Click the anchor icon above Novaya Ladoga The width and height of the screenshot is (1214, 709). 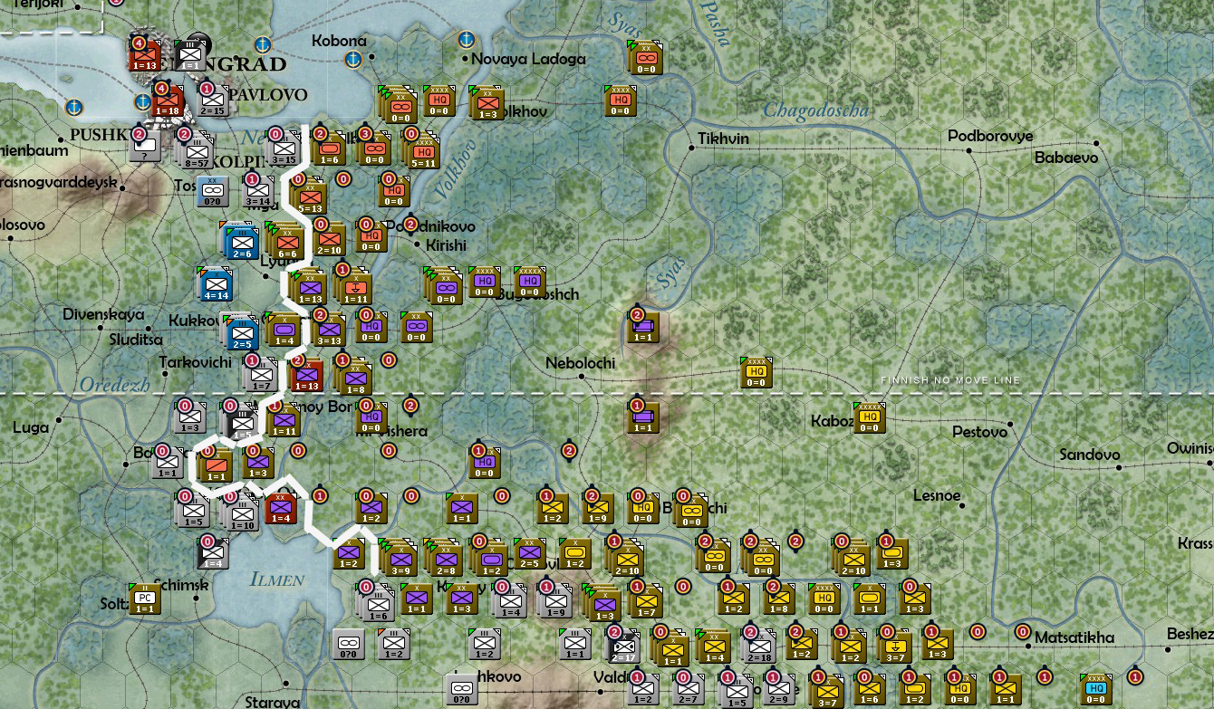pos(466,39)
